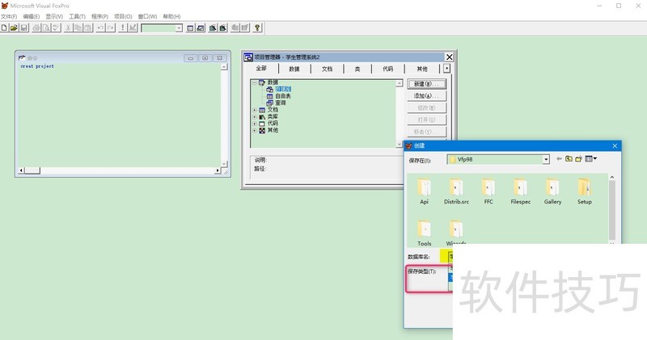Expand the 文档 tree node
The width and height of the screenshot is (647, 340).
click(x=255, y=110)
